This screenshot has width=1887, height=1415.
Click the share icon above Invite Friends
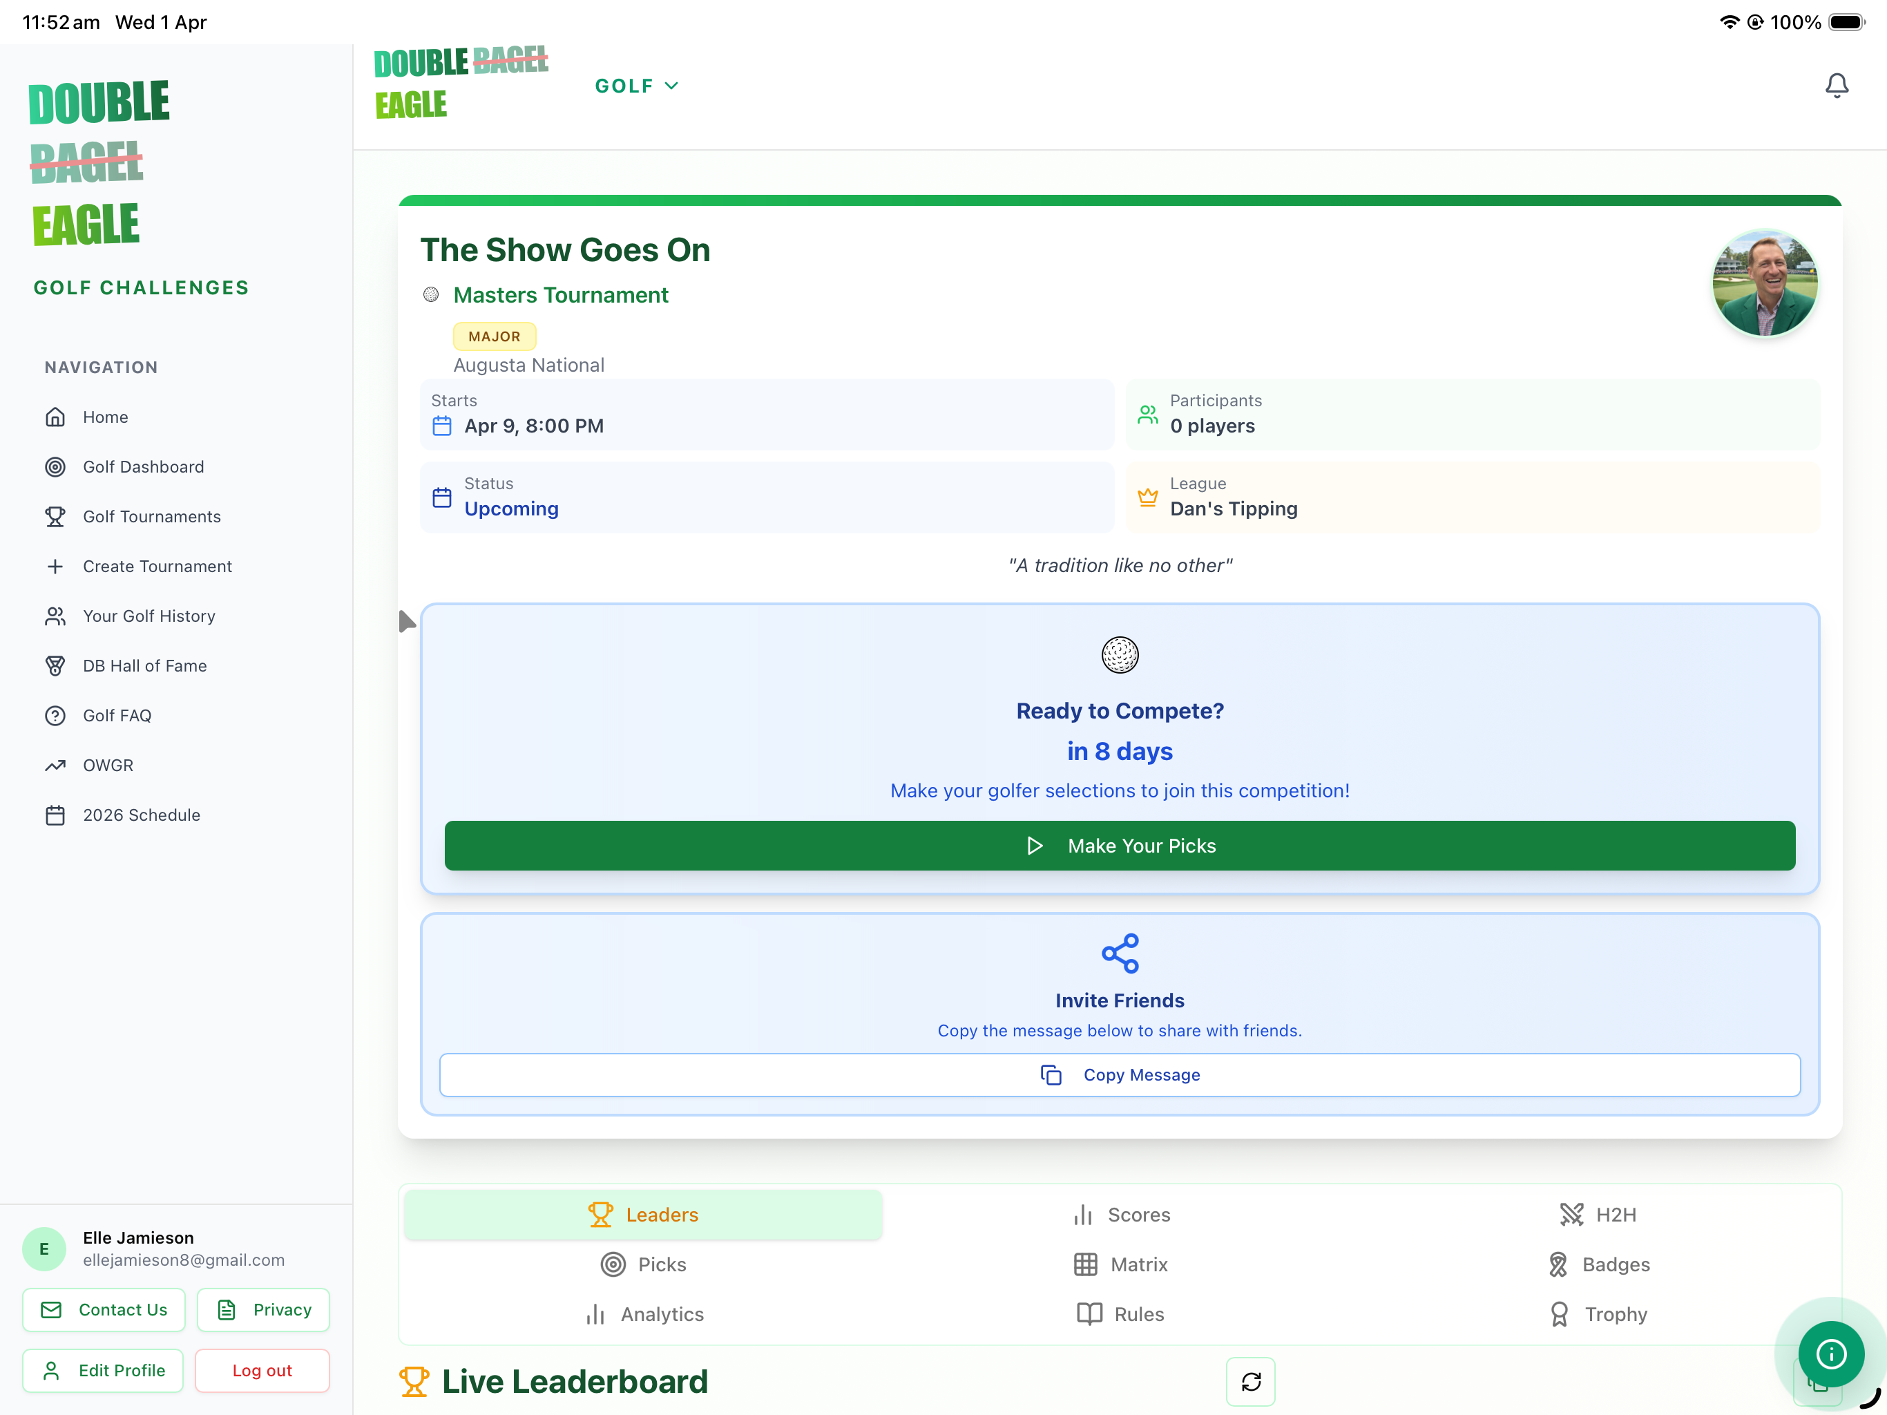click(x=1119, y=953)
